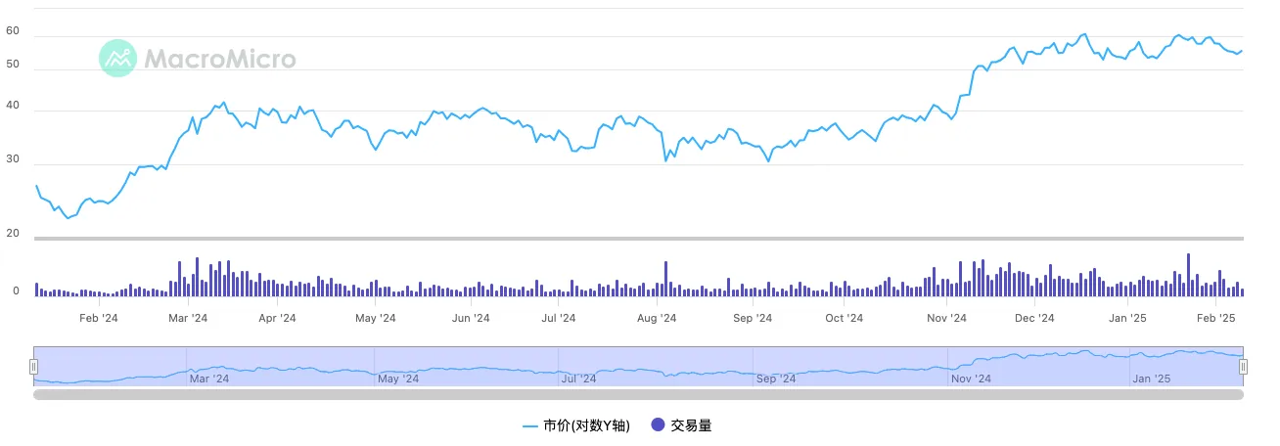Click the green MacroMicro logo icon
The image size is (1280, 446).
[x=118, y=59]
